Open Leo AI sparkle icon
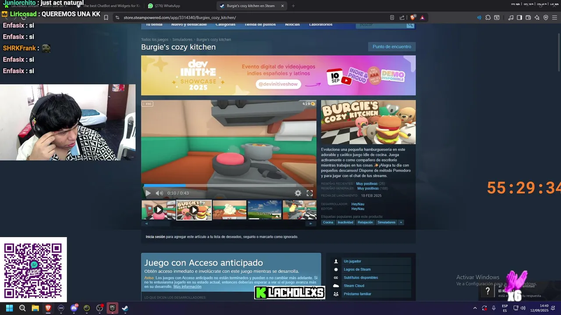This screenshot has width=561, height=315. (537, 17)
